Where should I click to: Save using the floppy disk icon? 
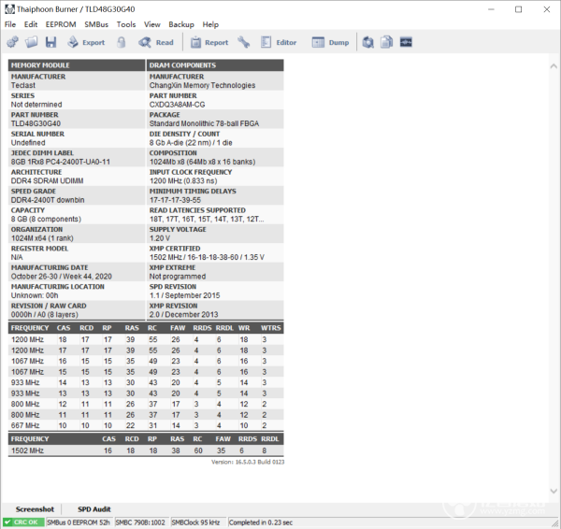tap(50, 42)
